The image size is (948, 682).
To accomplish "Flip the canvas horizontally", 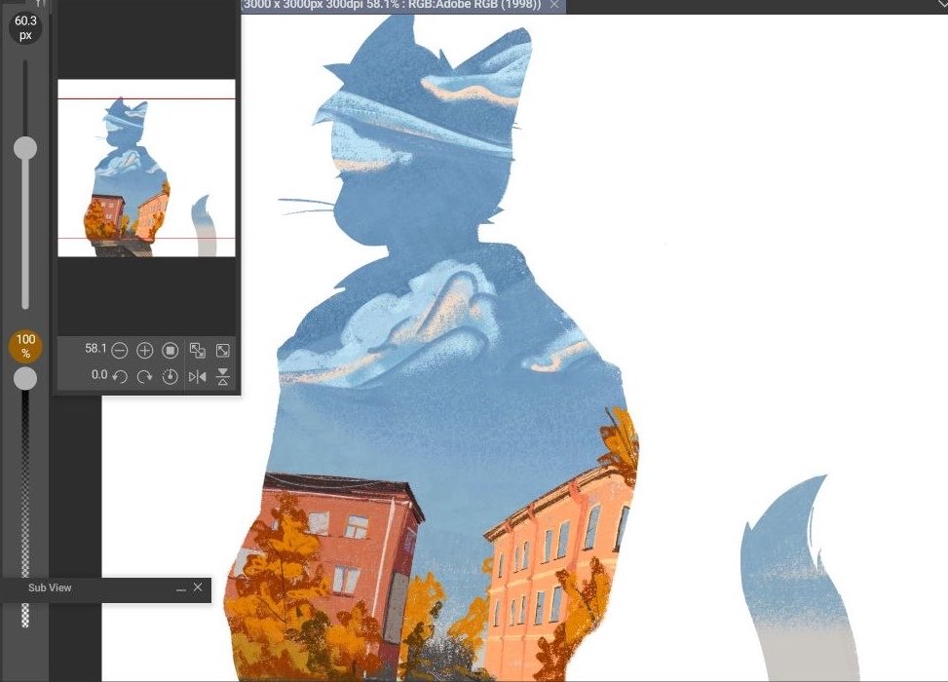I will (197, 377).
